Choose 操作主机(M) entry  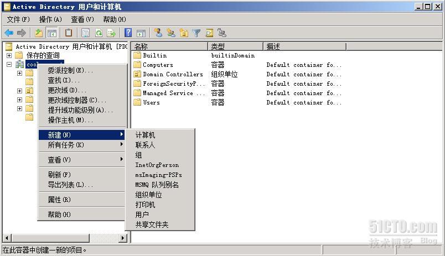point(82,120)
